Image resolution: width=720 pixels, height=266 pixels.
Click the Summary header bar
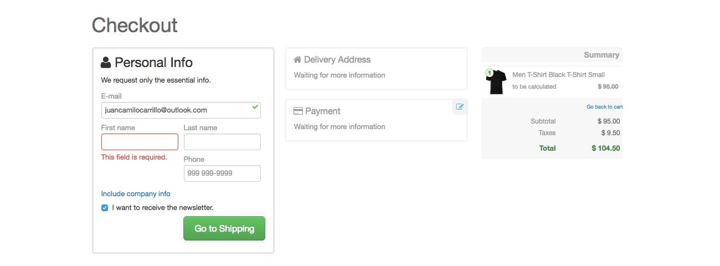click(x=552, y=55)
